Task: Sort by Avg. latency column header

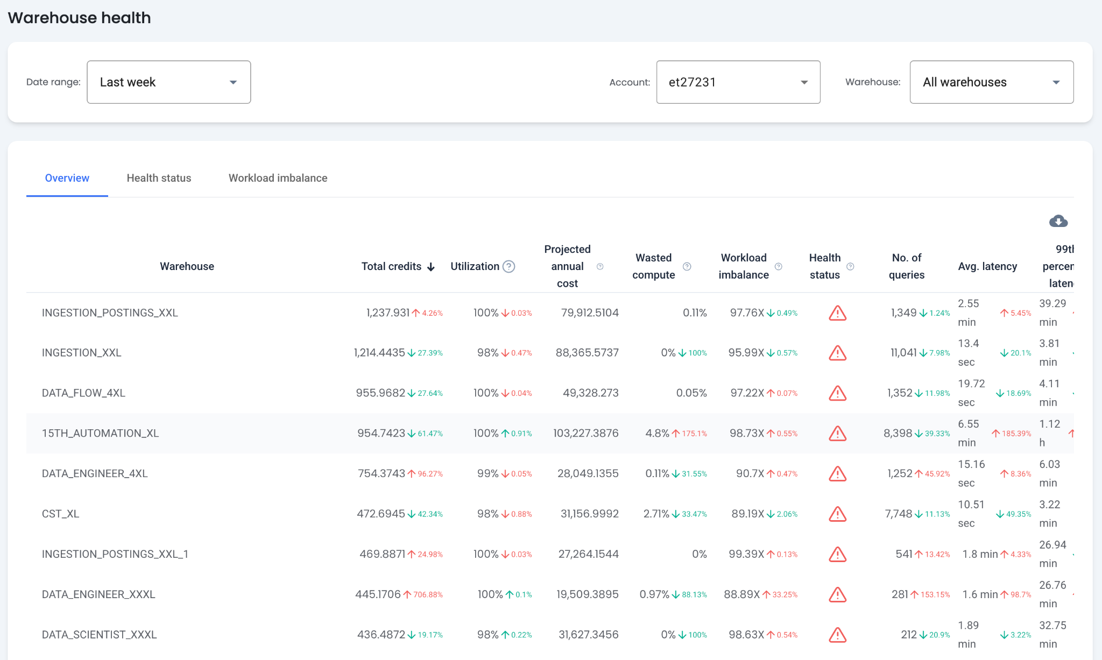Action: pos(987,266)
